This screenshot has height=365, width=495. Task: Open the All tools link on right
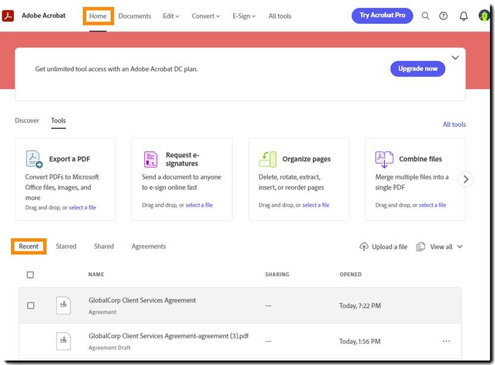(x=454, y=124)
